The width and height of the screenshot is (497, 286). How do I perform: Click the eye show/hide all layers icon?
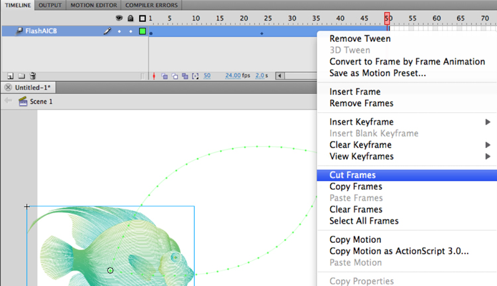119,18
